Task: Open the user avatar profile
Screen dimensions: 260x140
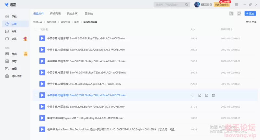Action: pos(197,5)
